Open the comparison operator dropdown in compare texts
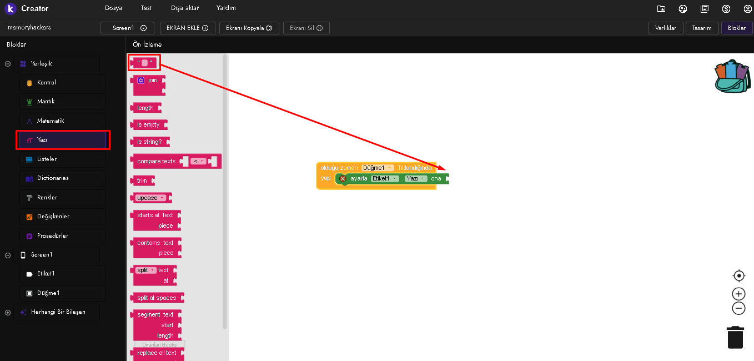This screenshot has width=754, height=361. tap(198, 162)
